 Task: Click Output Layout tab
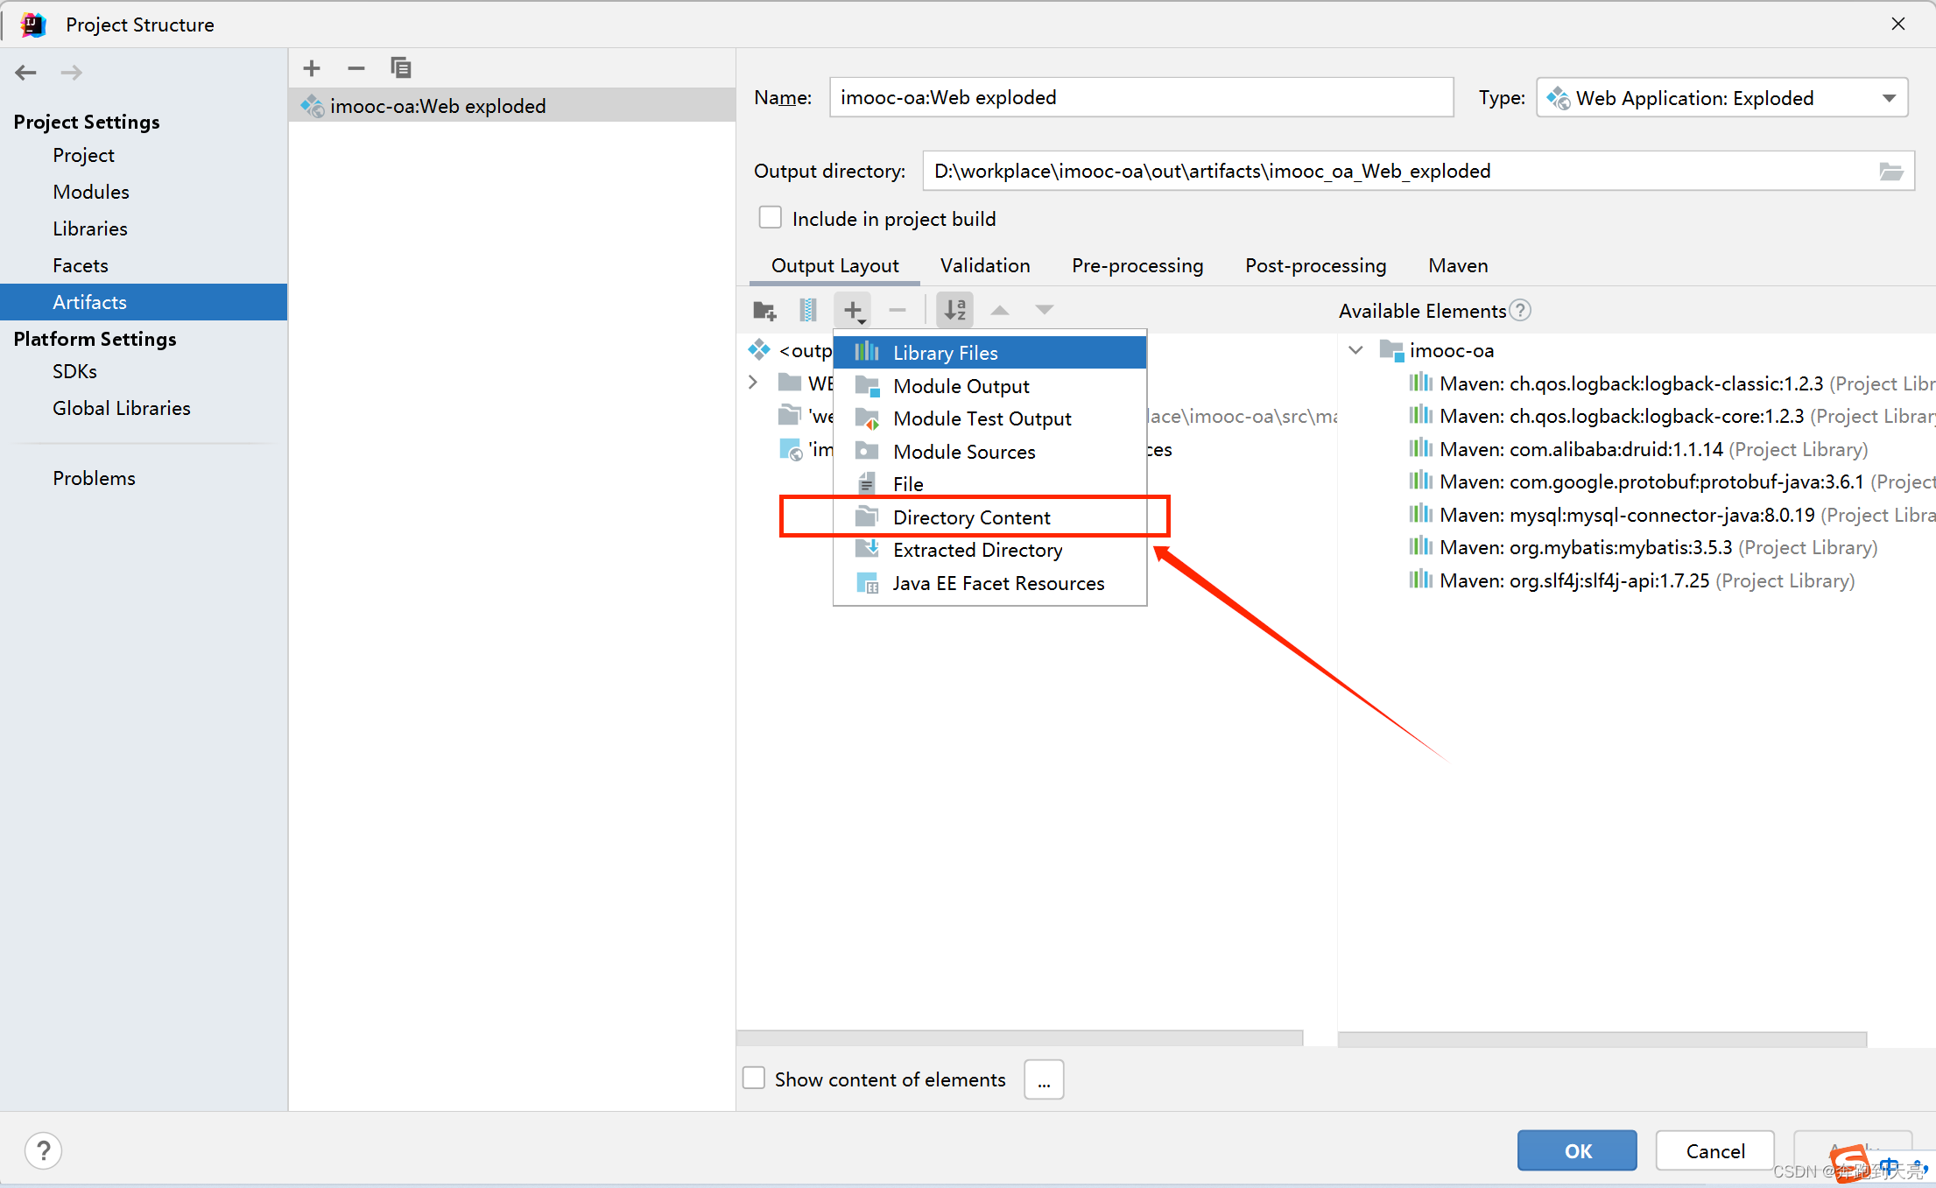[833, 265]
